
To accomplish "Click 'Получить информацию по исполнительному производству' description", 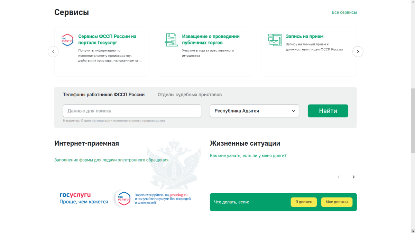I will [x=110, y=55].
